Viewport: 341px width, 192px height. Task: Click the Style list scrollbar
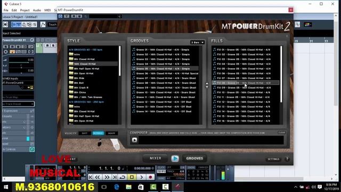click(x=119, y=61)
